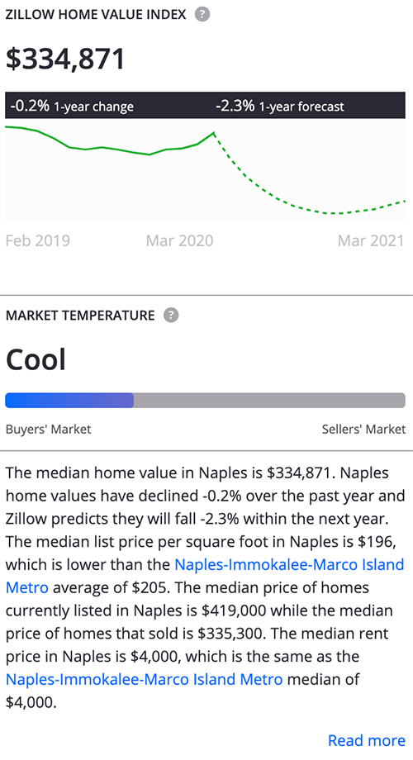Click the $334,871 home value figure
Image resolution: width=413 pixels, height=760 pixels.
(x=65, y=59)
